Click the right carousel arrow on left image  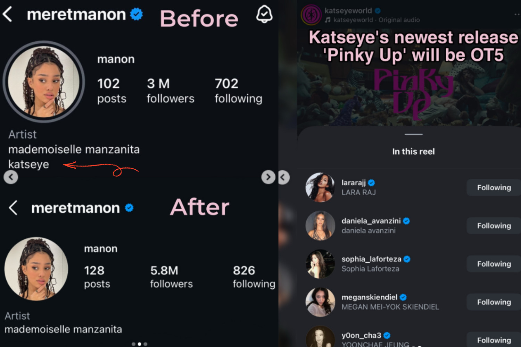click(268, 177)
